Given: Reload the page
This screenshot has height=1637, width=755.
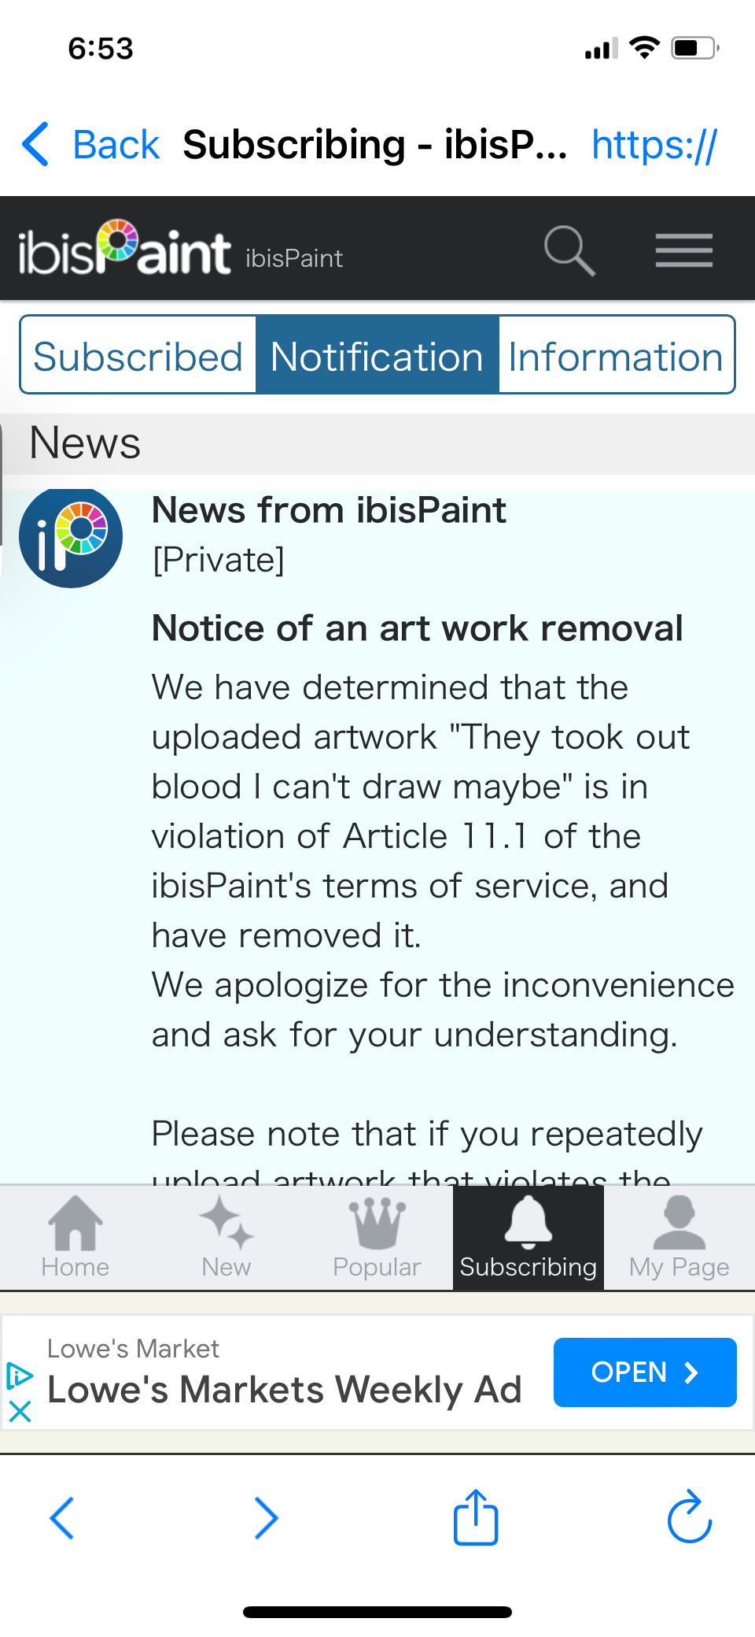Looking at the screenshot, I should 690,1517.
